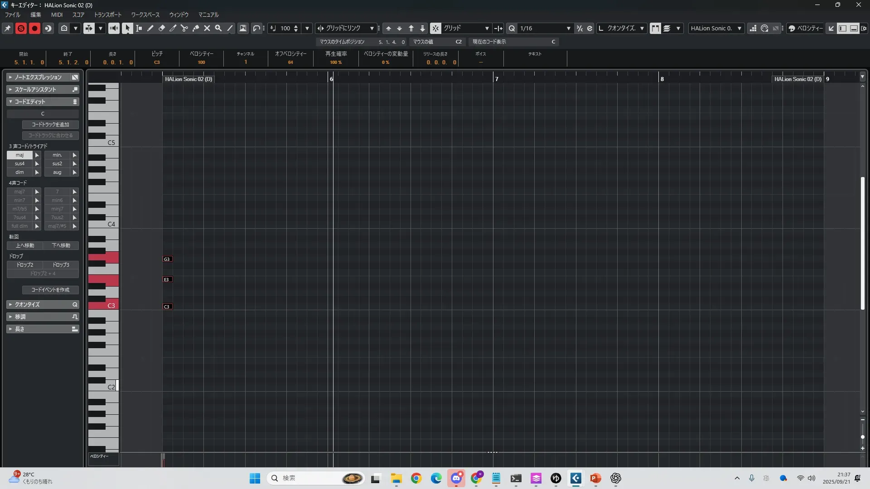Select the Mute X tool
The height and width of the screenshot is (489, 870).
pyautogui.click(x=207, y=28)
